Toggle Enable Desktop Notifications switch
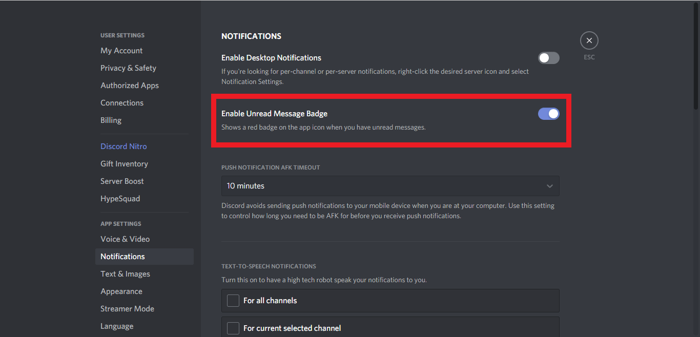The width and height of the screenshot is (700, 337). 548,58
